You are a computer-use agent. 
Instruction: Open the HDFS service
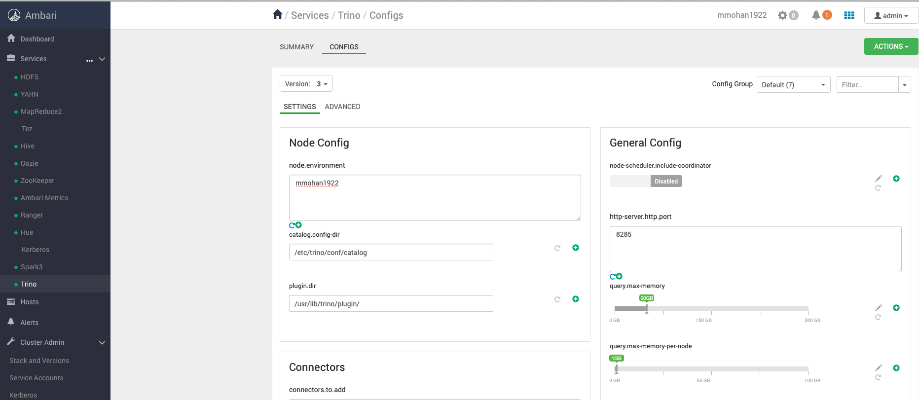[30, 77]
